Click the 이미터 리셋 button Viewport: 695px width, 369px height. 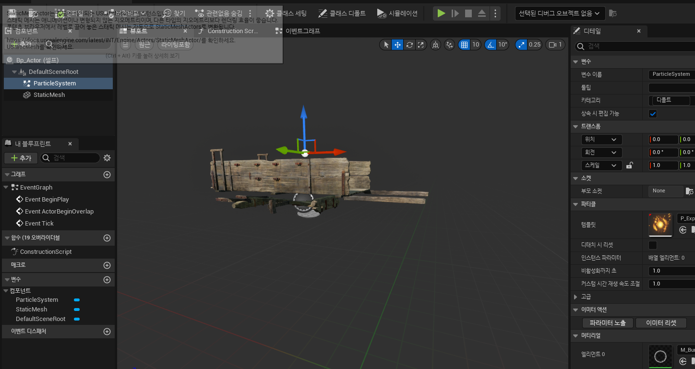tap(661, 323)
